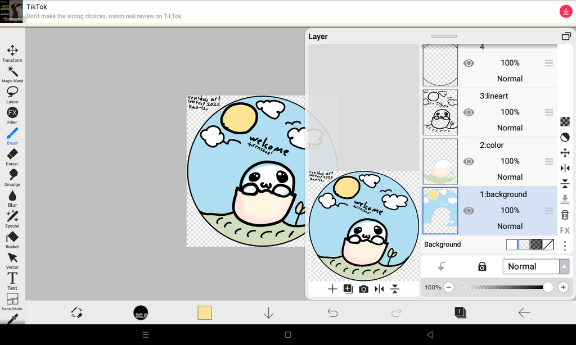This screenshot has width=576, height=345.
Task: Hide the 1:background layer
Action: [469, 211]
